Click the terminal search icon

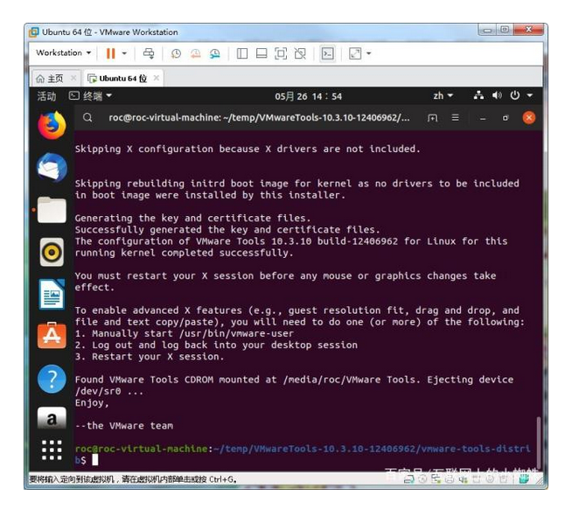click(87, 118)
